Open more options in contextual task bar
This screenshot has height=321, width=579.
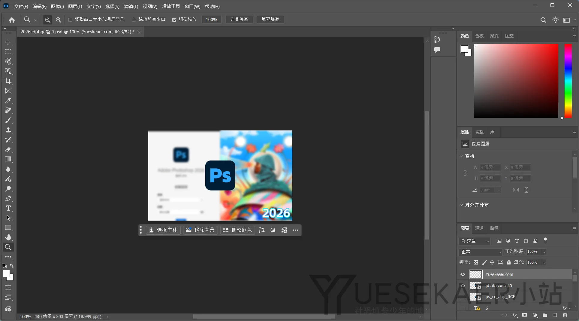click(295, 230)
